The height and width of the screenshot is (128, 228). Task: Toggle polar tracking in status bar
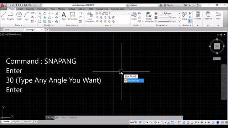155,122
